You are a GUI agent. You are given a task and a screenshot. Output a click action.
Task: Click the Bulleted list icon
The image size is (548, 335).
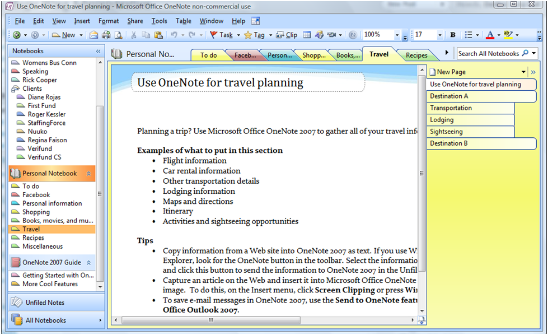tap(469, 35)
